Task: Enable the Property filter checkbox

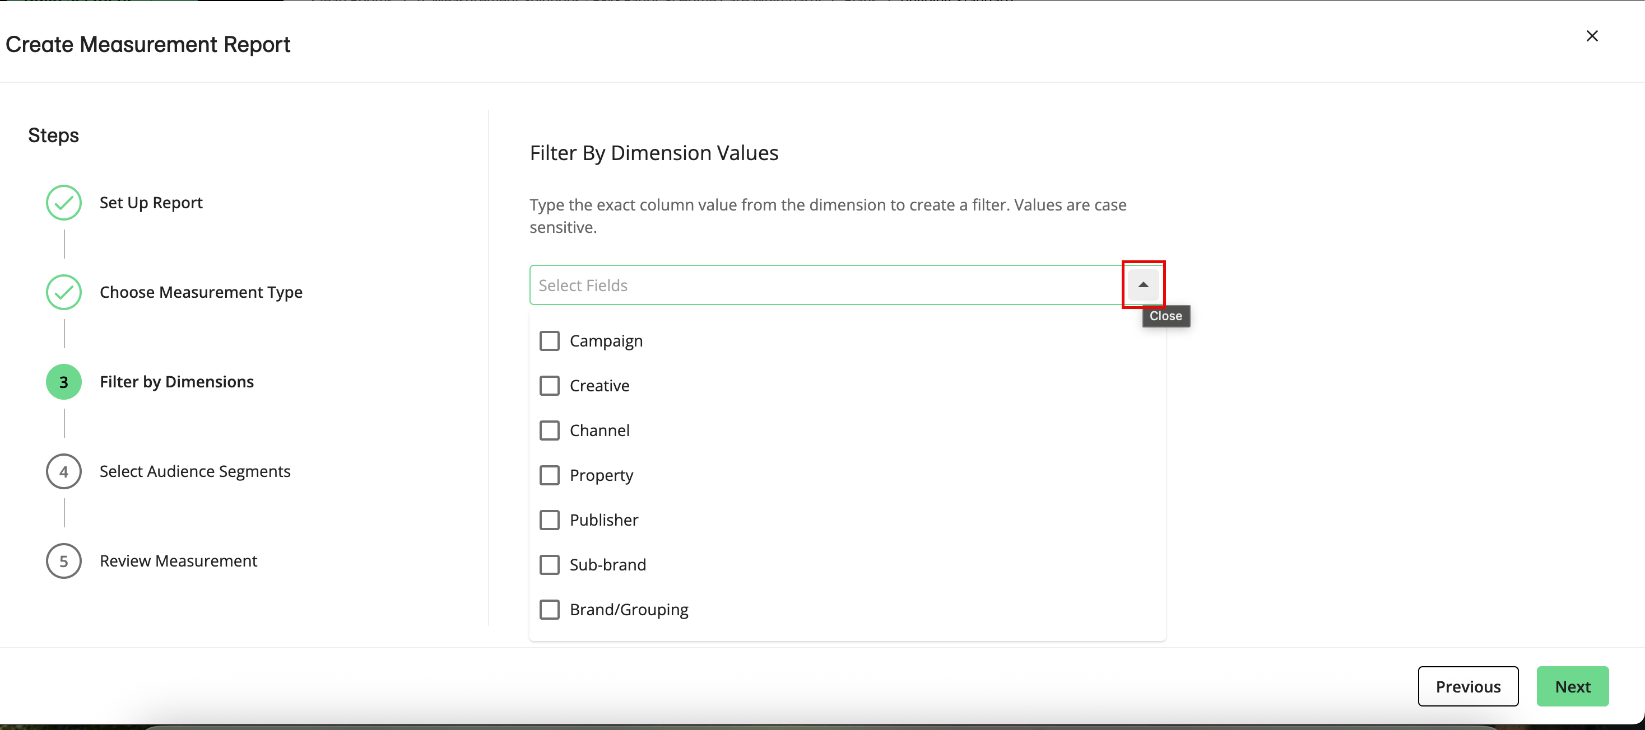Action: 550,475
